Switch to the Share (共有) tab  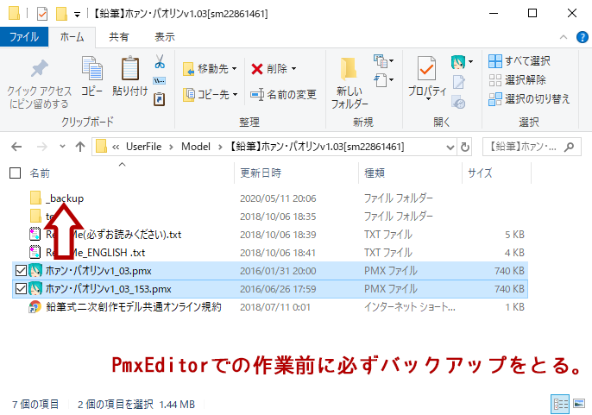click(119, 37)
